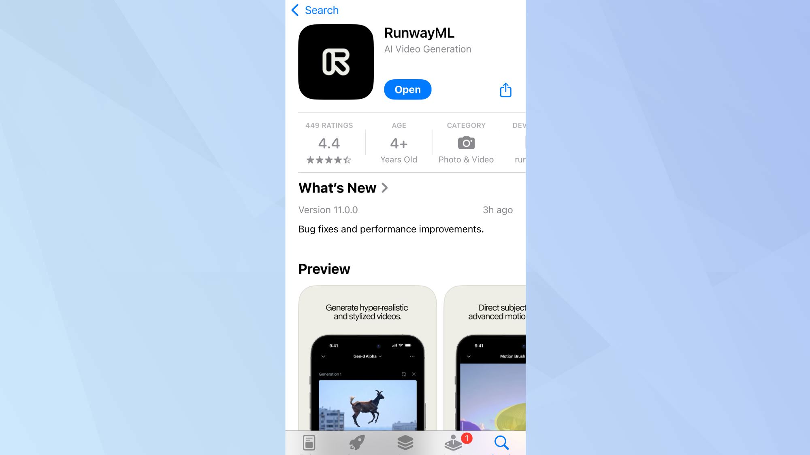View the 4.4 star rating details
Screen dimensions: 810x455
pyautogui.click(x=329, y=143)
